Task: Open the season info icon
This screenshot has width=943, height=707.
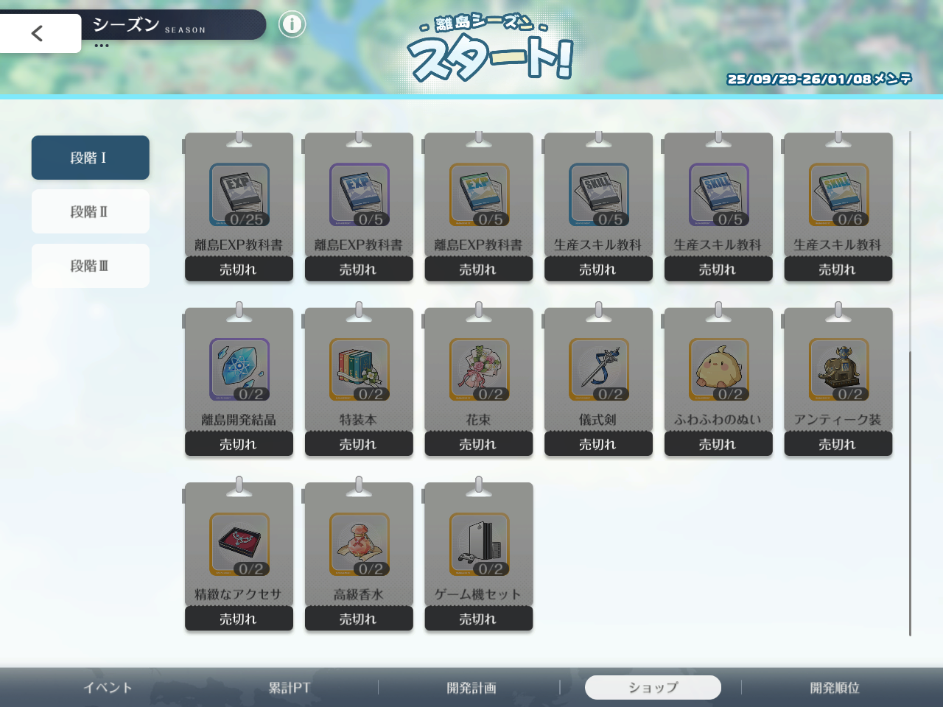Action: click(x=292, y=24)
